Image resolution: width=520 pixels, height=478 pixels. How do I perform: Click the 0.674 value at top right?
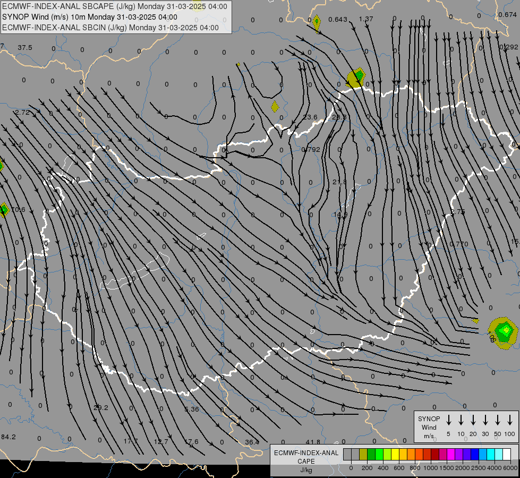(507, 14)
